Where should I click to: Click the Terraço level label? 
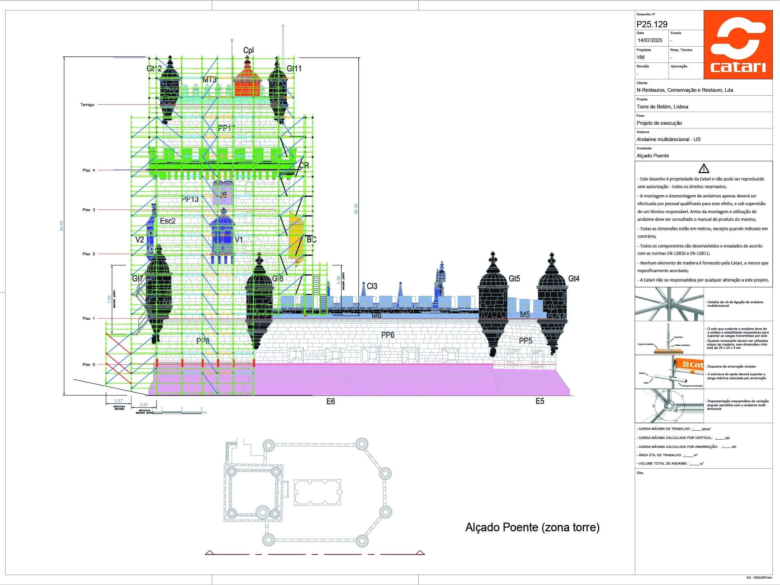(87, 105)
